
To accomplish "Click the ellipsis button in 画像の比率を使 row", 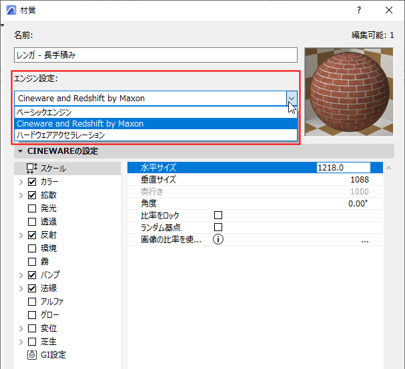I will tap(365, 241).
